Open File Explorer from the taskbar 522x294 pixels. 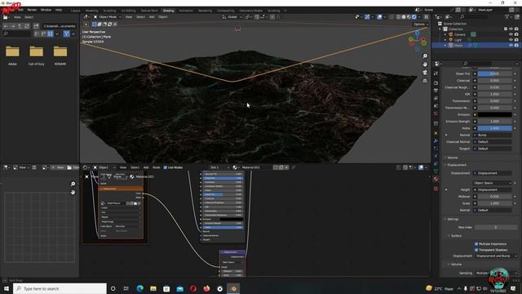(153, 288)
